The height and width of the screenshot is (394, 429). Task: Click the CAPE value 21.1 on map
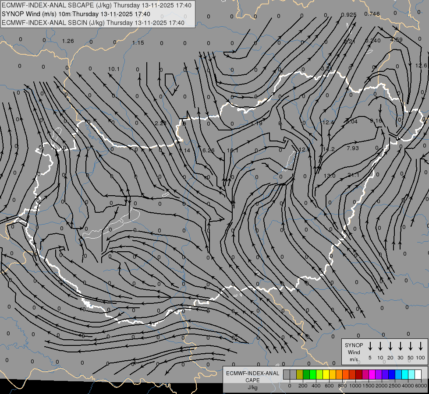[353, 175]
